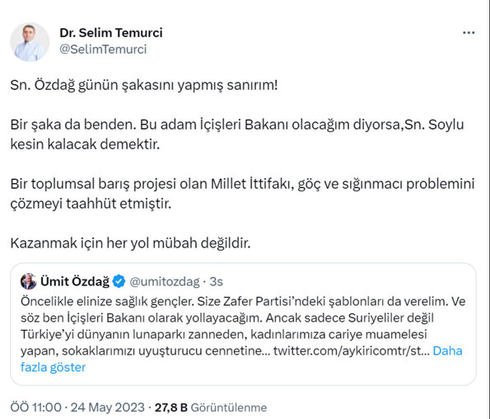Click quoted text starting Öncelikle elinize sağlık
Viewport: 490px width, 419px height.
tap(243, 301)
